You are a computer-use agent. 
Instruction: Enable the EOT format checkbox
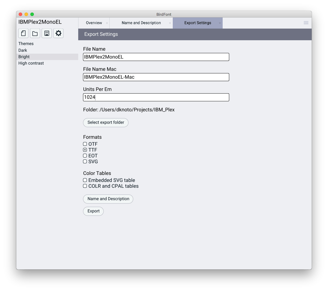(x=85, y=156)
